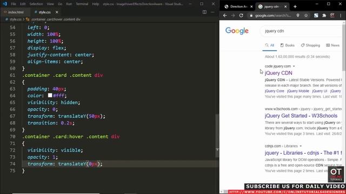Click the OT profile avatar in Chrome
346x194 pixels.
pos(332,15)
